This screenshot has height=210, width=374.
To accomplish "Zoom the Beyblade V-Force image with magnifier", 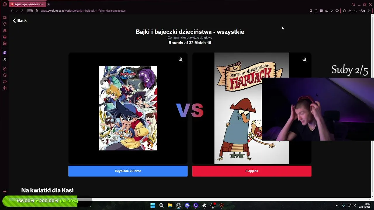I will click(x=181, y=60).
